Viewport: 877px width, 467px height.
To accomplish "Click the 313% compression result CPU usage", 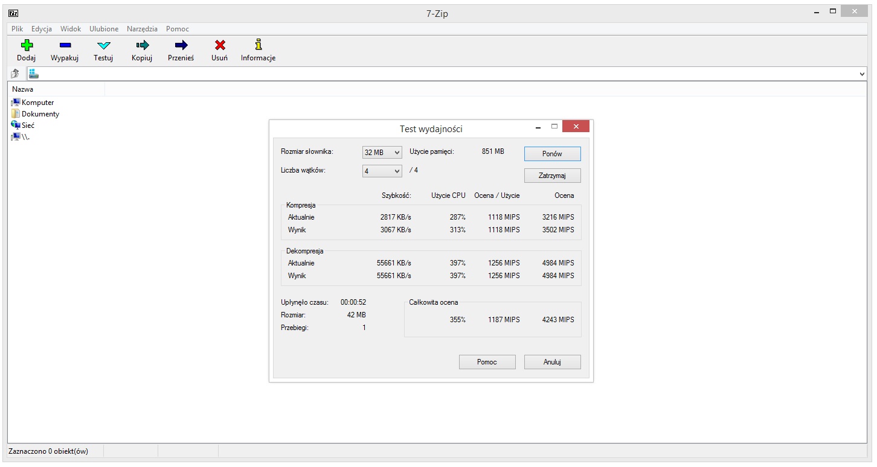I will coord(458,230).
